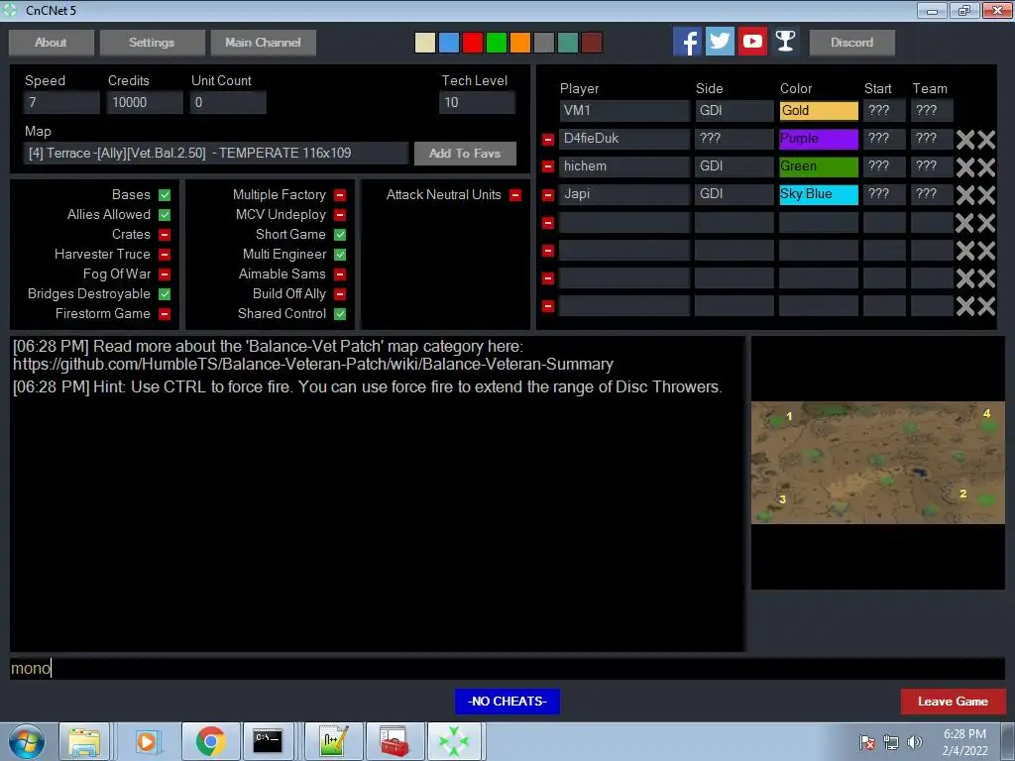Click the first X icon in Japi row
This screenshot has width=1015, height=761.
click(x=965, y=195)
